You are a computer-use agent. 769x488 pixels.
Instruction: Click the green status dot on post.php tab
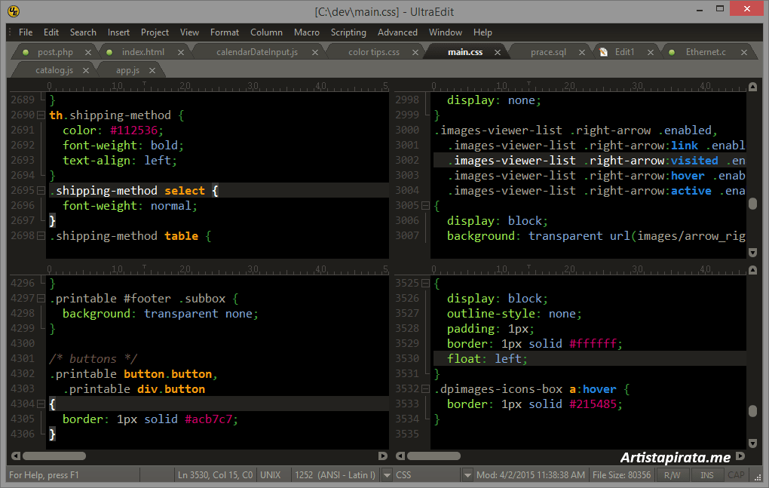click(x=26, y=52)
